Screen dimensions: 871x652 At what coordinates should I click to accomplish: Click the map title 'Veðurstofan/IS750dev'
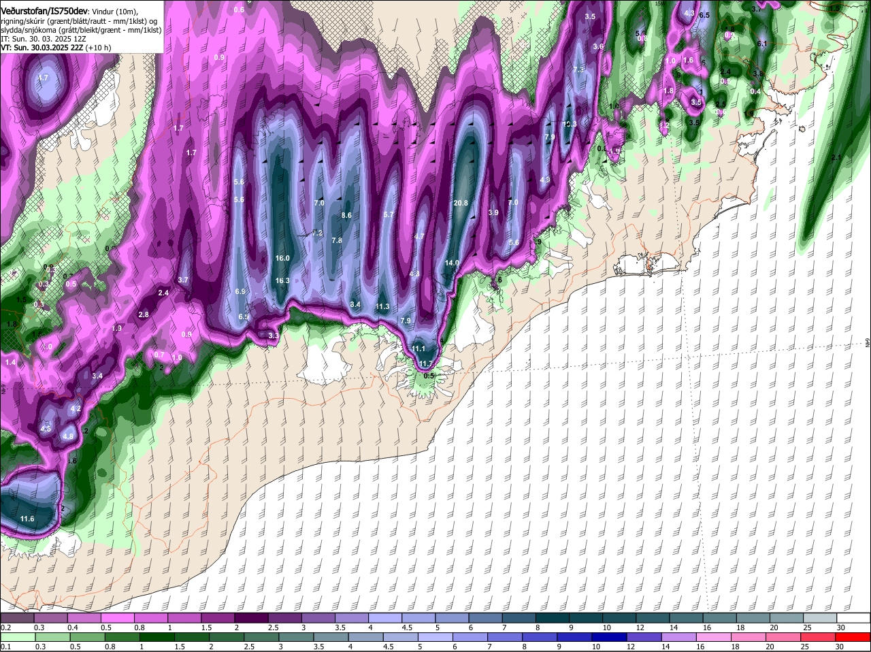(x=44, y=12)
